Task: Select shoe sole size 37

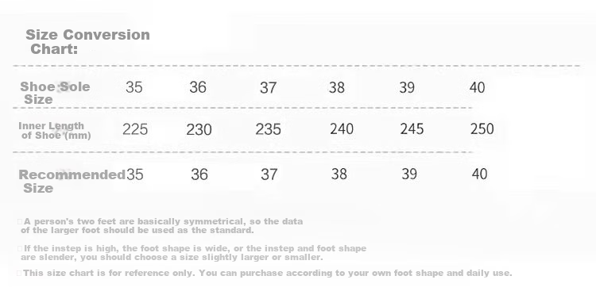Action: point(268,88)
